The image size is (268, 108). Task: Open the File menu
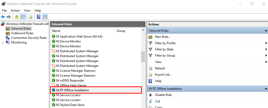pos(4,11)
